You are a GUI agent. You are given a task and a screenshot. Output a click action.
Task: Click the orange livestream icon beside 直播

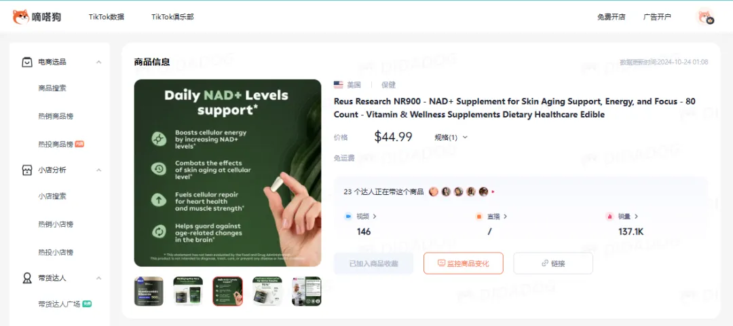point(478,217)
